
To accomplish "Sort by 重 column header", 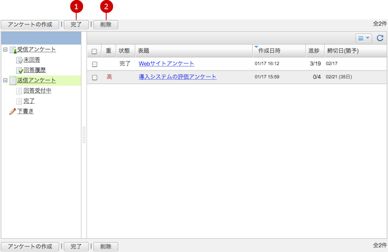I will (109, 51).
